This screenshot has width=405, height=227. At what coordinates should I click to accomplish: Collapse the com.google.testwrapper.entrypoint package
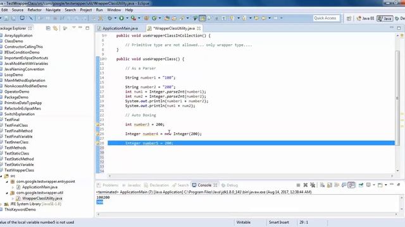(7, 182)
